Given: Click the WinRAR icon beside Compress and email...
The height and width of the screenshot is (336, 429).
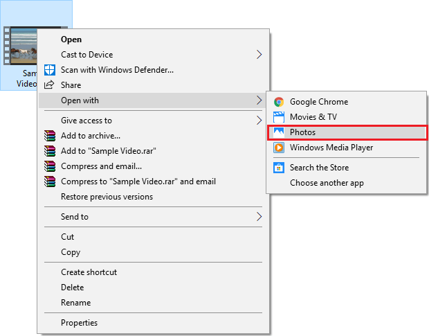Looking at the screenshot, I should 50,166.
